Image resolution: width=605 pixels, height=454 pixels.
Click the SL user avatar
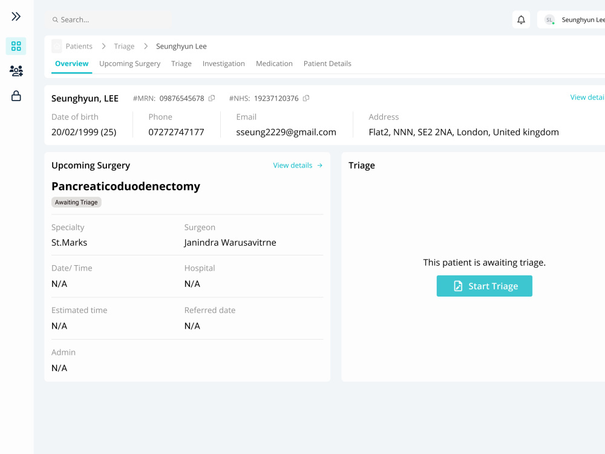point(549,20)
